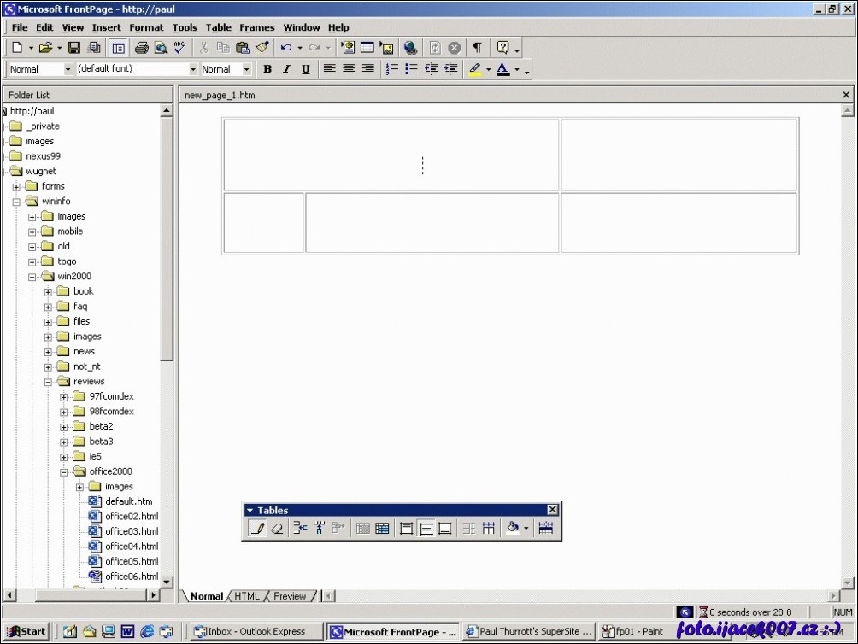The height and width of the screenshot is (644, 858).
Task: Switch to the HTML view tab
Action: [x=247, y=596]
